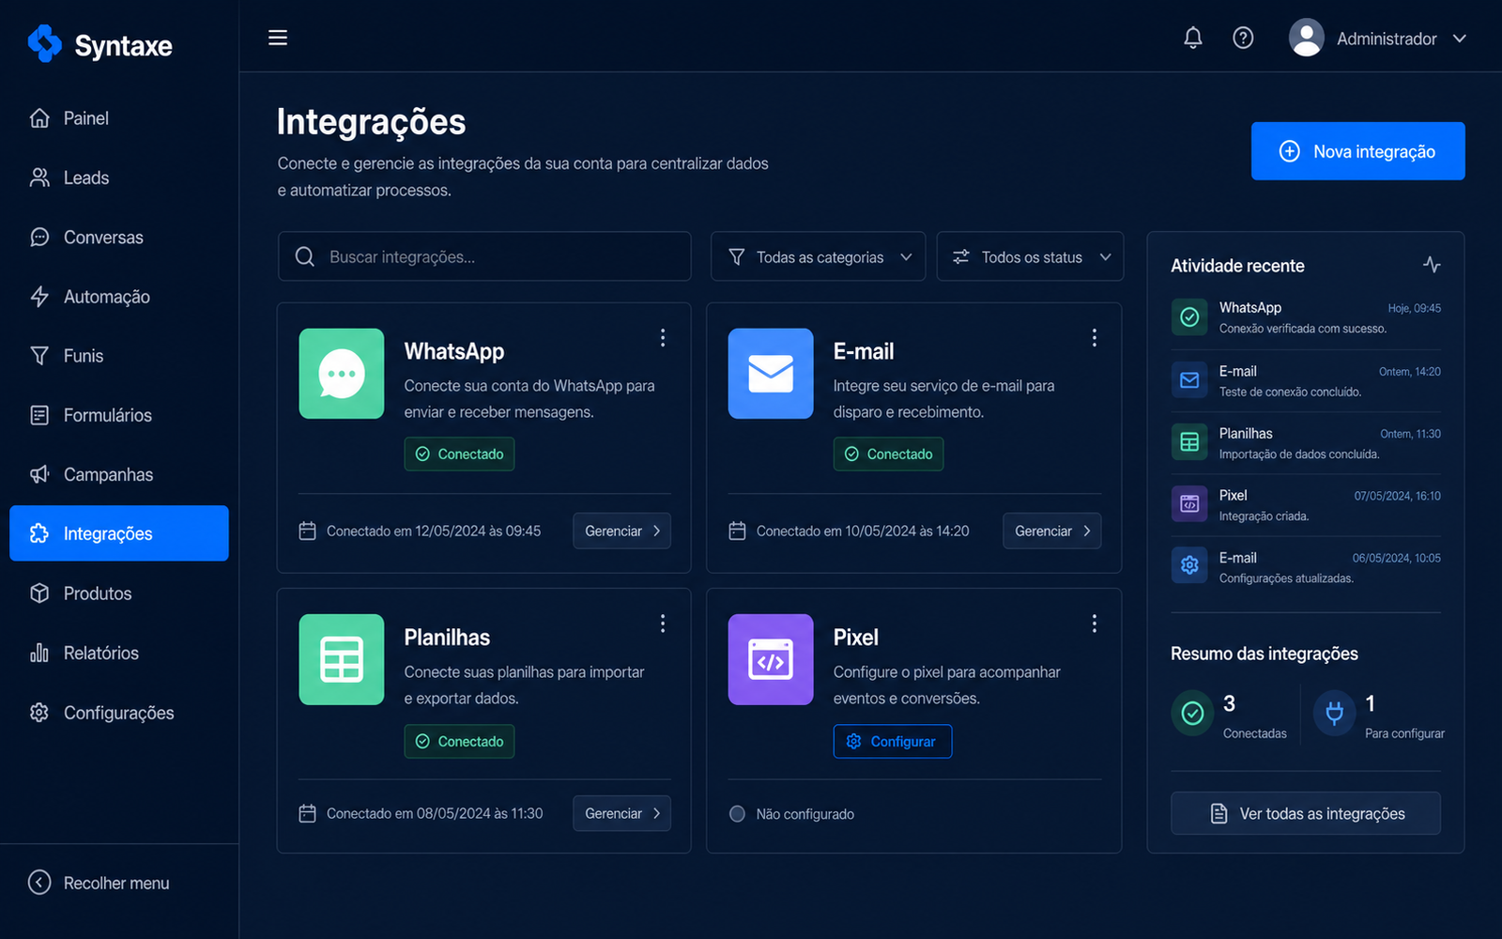
Task: Expand the Administrador account chevron
Action: click(x=1460, y=38)
